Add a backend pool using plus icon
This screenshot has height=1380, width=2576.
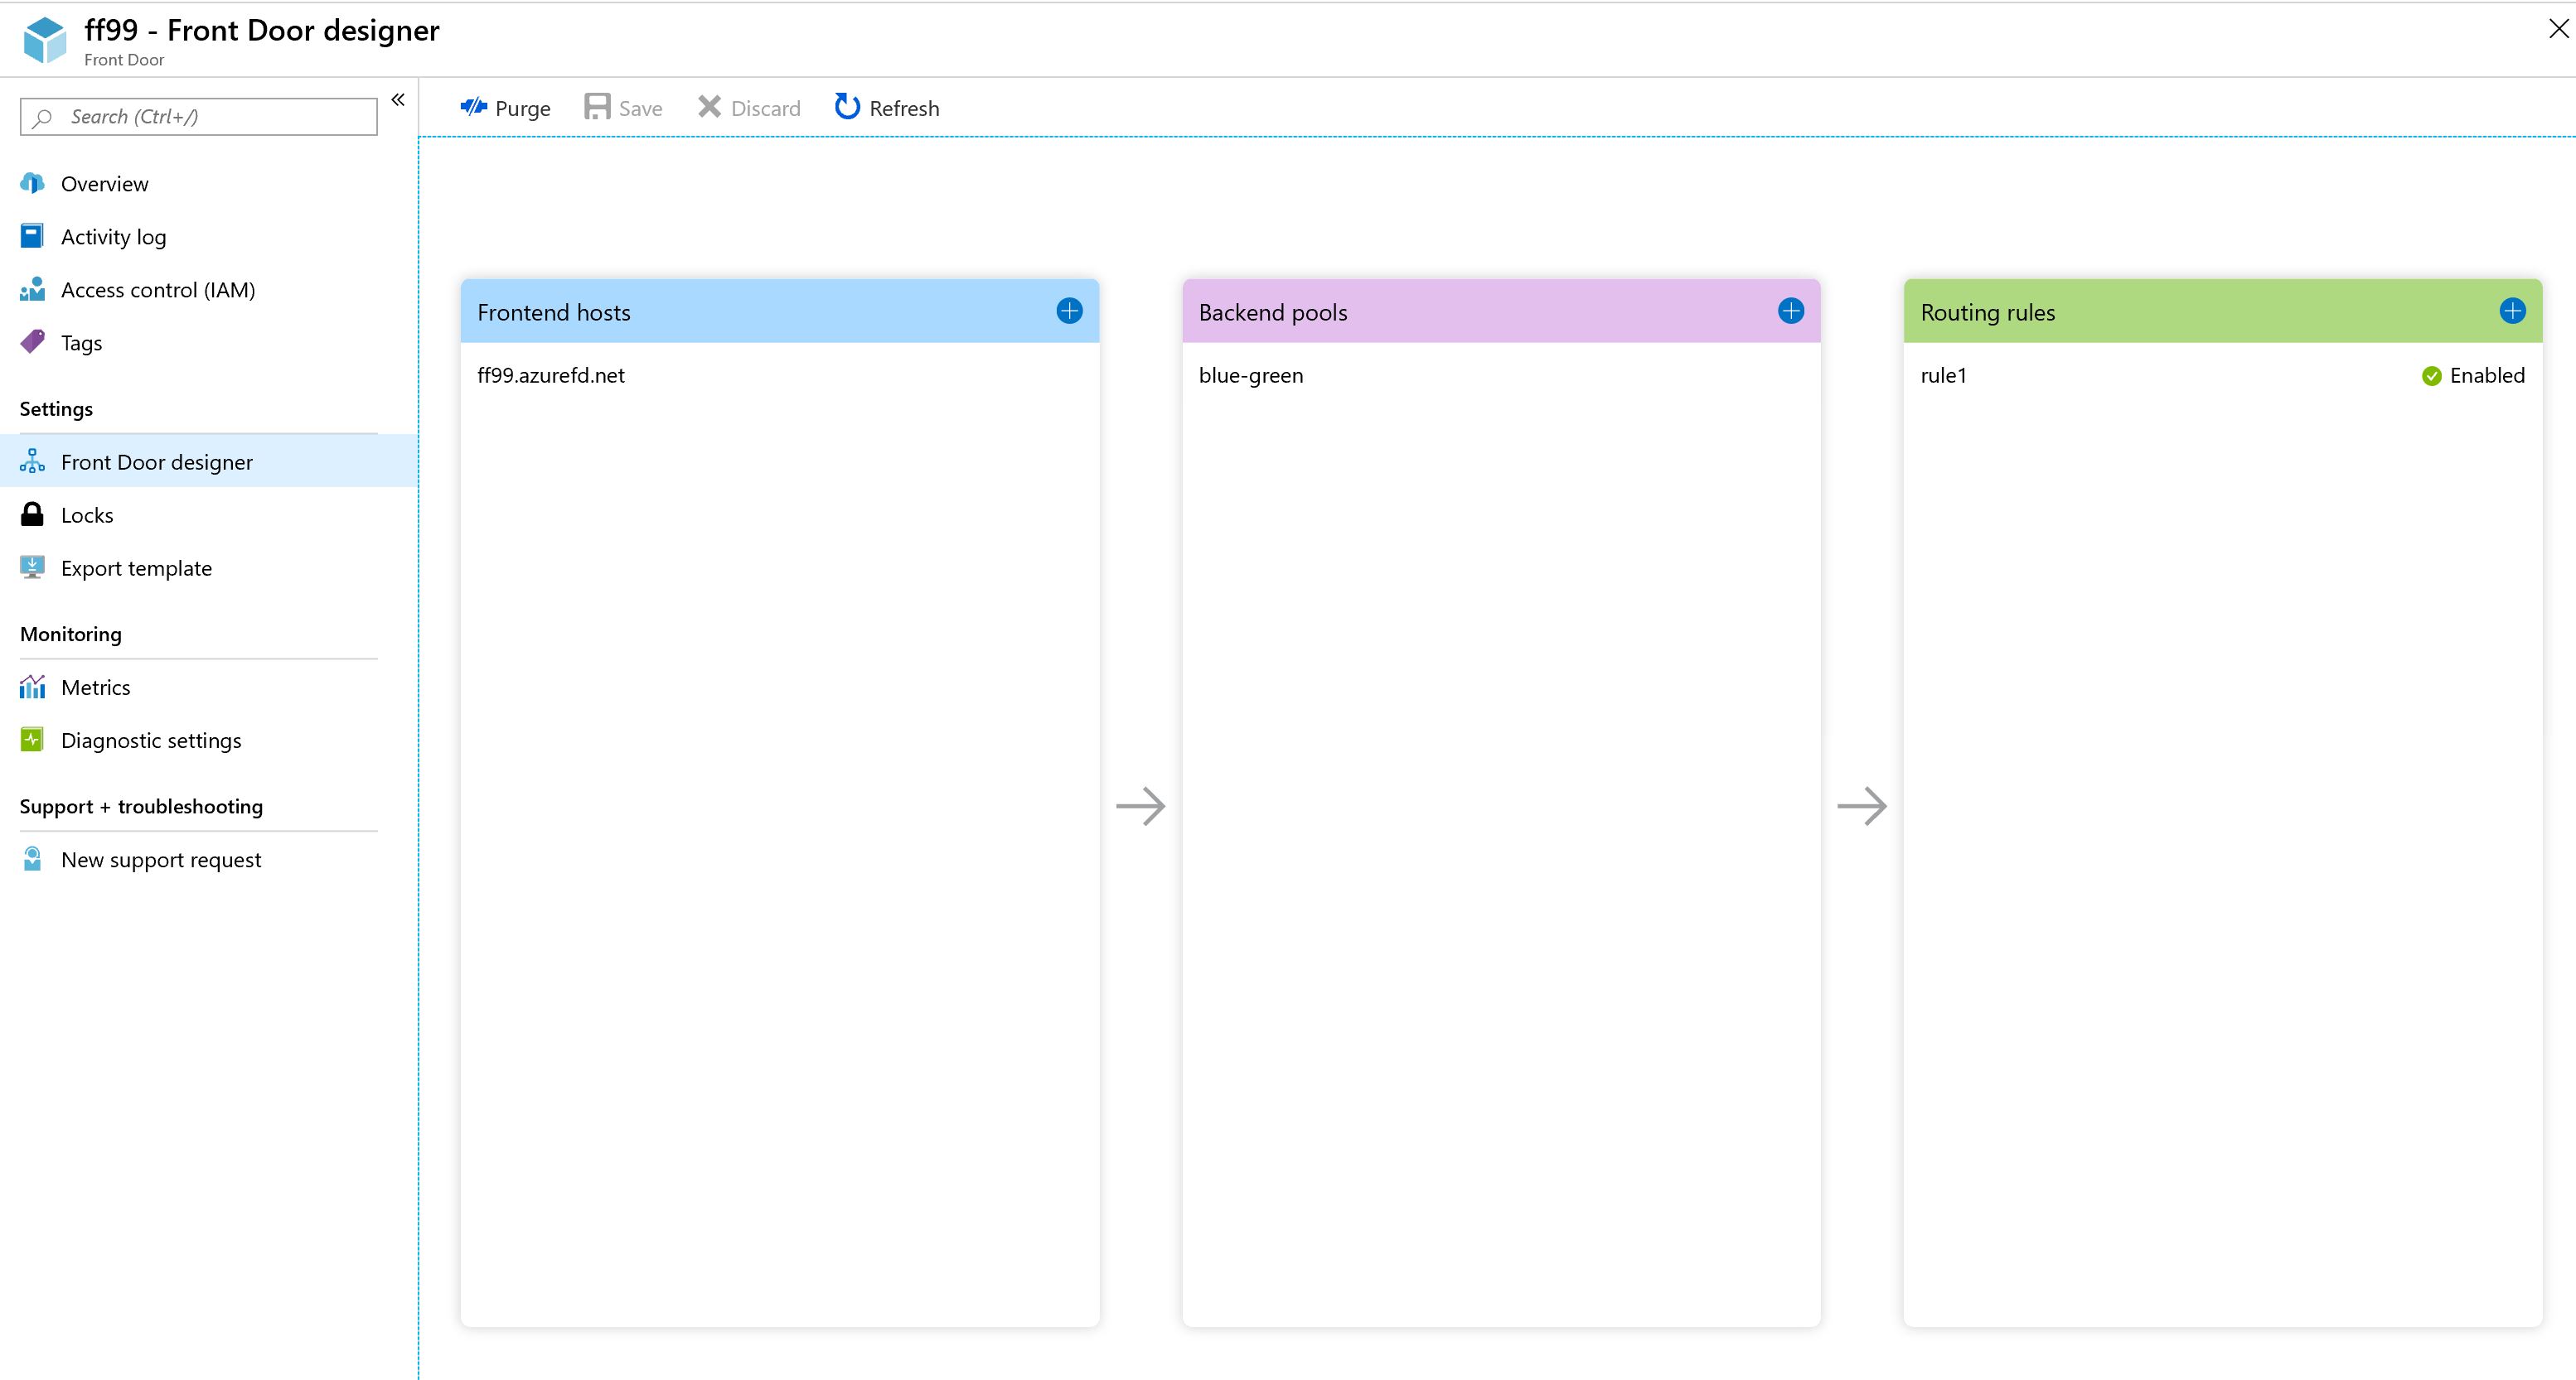[1790, 311]
